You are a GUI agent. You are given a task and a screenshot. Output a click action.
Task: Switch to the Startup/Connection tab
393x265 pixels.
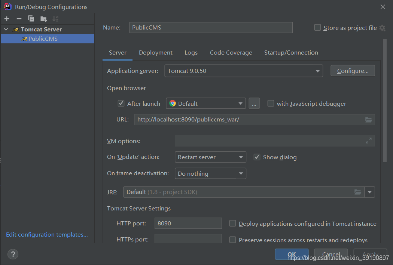(291, 53)
